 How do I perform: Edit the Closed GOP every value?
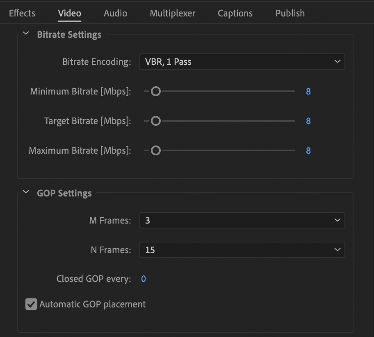pyautogui.click(x=143, y=279)
